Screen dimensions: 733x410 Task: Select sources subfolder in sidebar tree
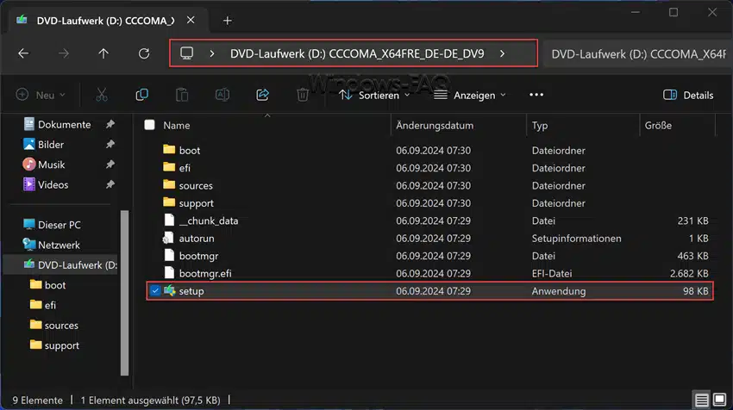click(61, 325)
